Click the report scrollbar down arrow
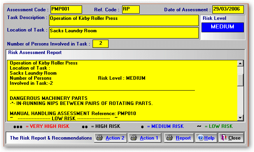Screen dimensions: 254x152 pos(240,118)
